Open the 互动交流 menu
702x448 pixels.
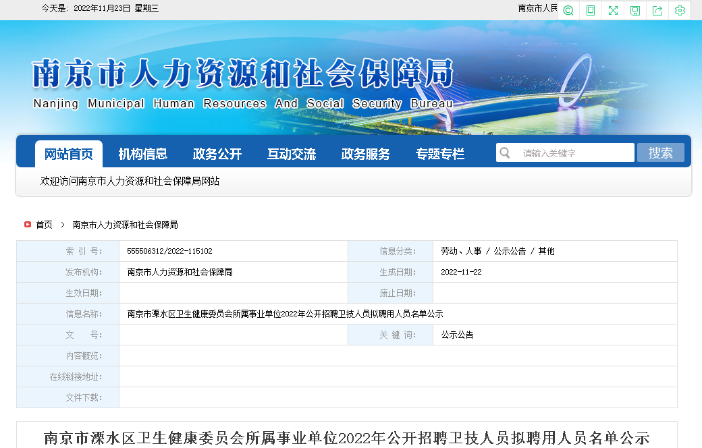click(292, 154)
